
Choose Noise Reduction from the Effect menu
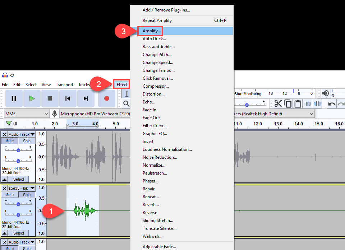click(x=160, y=157)
